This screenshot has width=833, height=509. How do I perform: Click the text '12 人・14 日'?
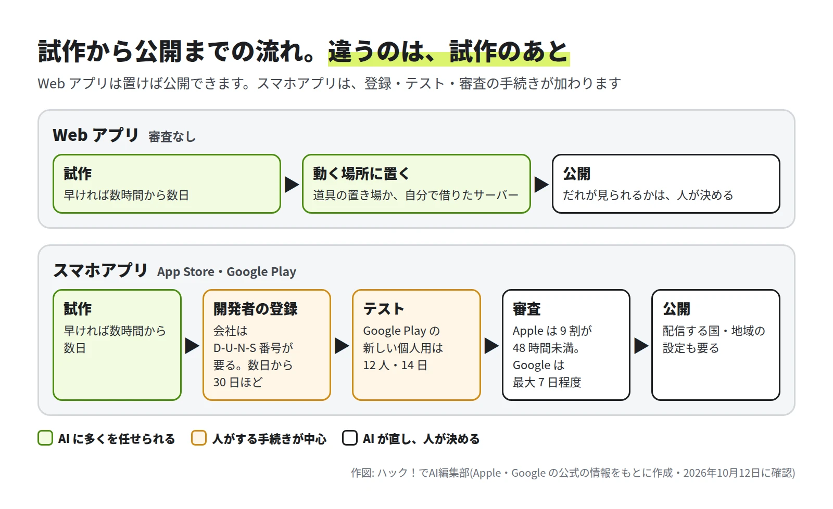coord(395,365)
